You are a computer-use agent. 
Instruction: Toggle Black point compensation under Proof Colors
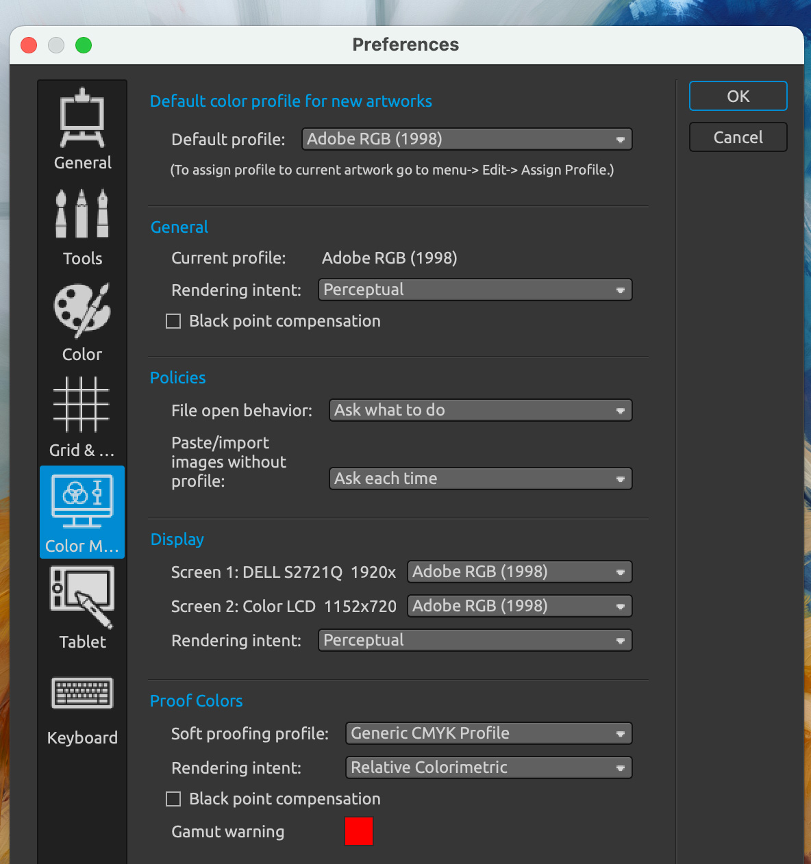pos(173,799)
